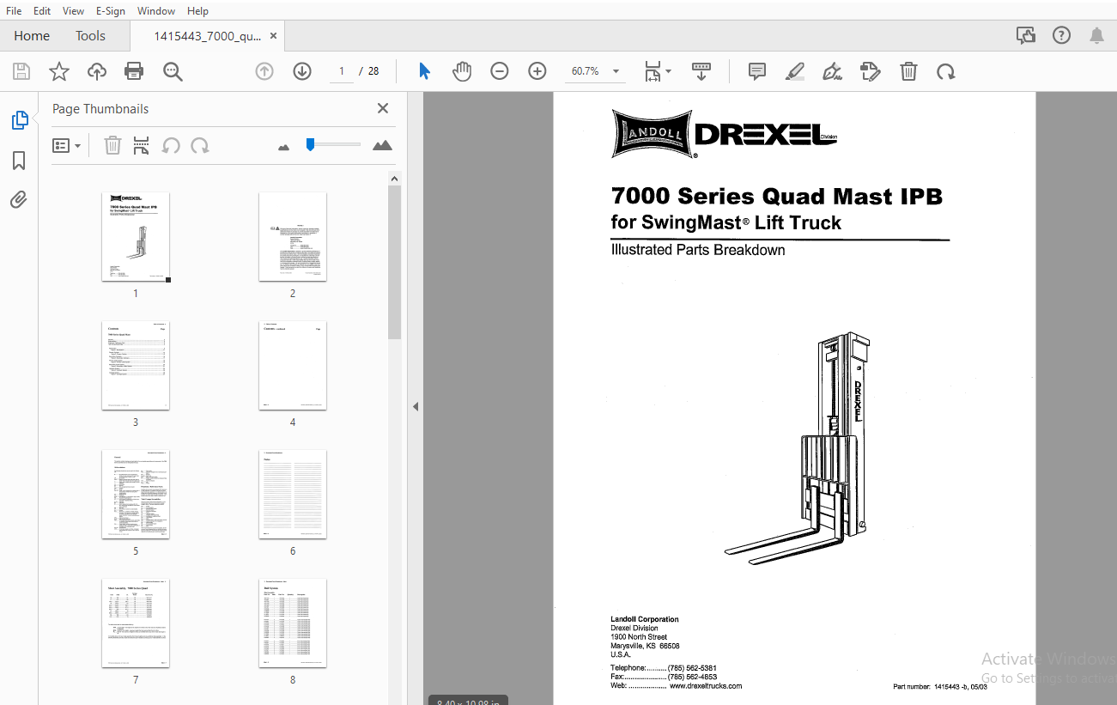Open the zoom percentage dropdown
This screenshot has height=705, width=1117.
pos(616,71)
